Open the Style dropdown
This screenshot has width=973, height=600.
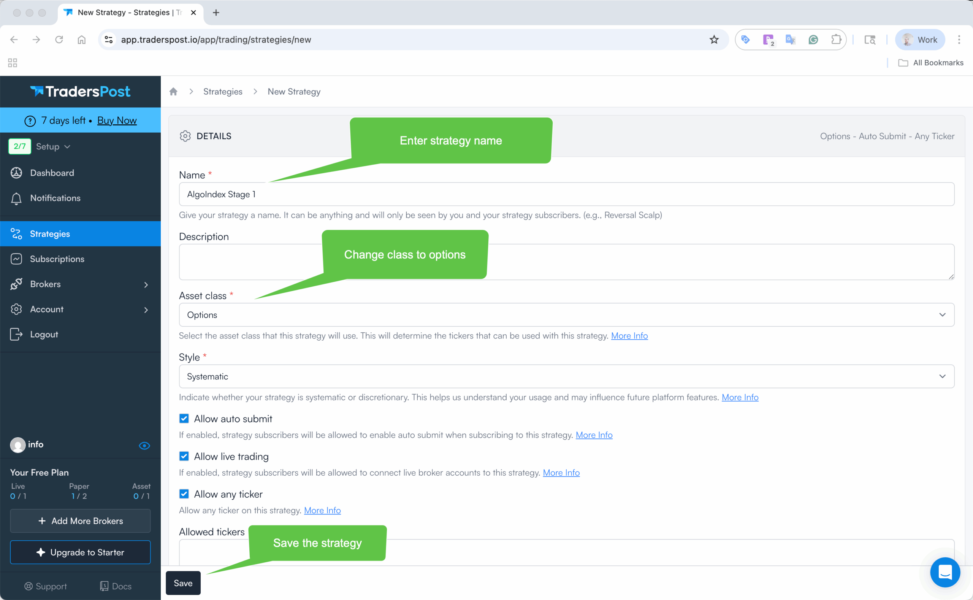coord(566,376)
